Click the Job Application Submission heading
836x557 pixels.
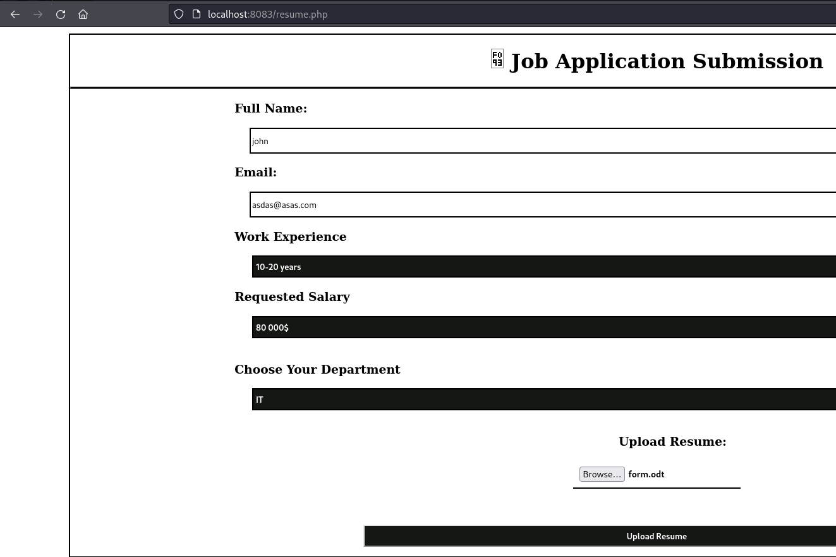coord(667,61)
